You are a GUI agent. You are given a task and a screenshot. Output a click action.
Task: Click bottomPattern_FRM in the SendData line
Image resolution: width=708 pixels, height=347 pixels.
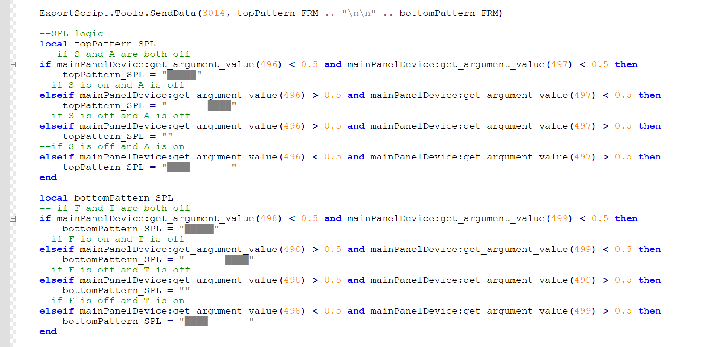[x=449, y=13]
